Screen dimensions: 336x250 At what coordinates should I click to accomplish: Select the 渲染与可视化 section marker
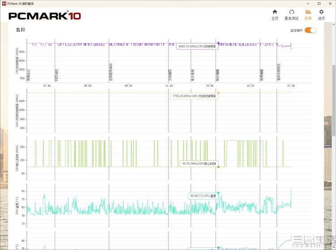pos(279,72)
